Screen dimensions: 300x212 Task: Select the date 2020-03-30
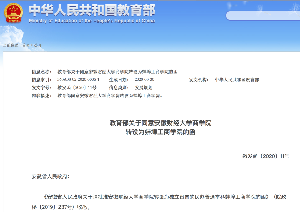[x=144, y=80]
